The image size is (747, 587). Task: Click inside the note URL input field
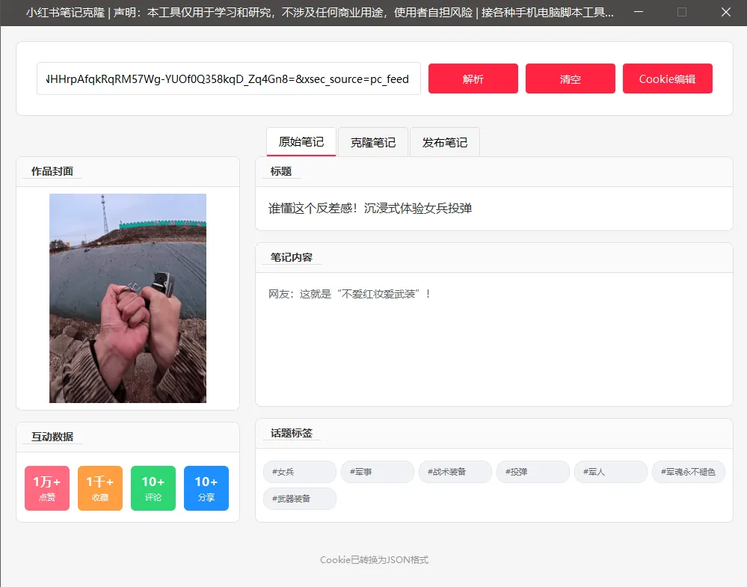pyautogui.click(x=228, y=79)
